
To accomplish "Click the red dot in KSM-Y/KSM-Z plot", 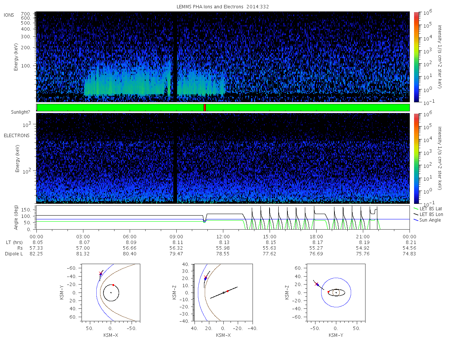I will (x=328, y=291).
